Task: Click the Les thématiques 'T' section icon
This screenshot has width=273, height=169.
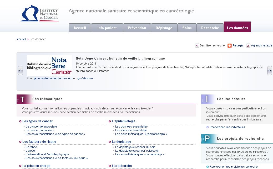Action: click(23, 99)
